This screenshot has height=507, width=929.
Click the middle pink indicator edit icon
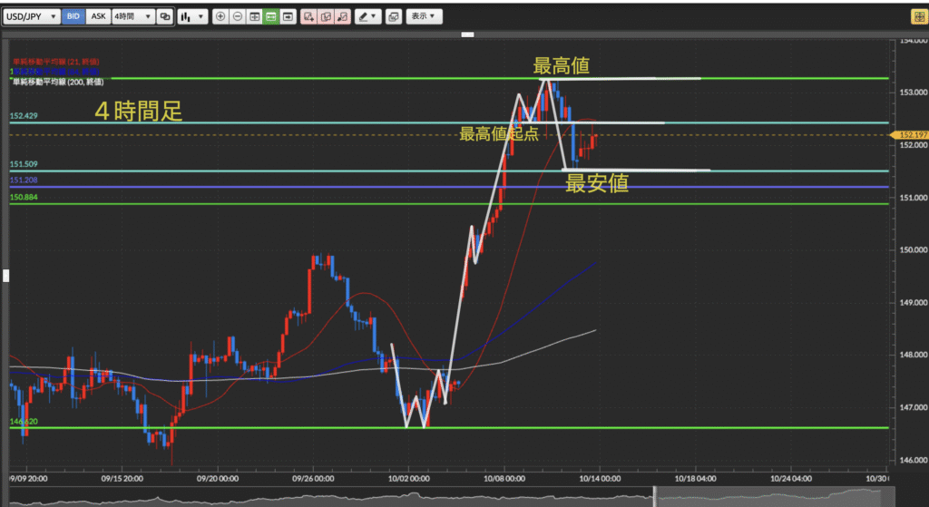tap(326, 16)
